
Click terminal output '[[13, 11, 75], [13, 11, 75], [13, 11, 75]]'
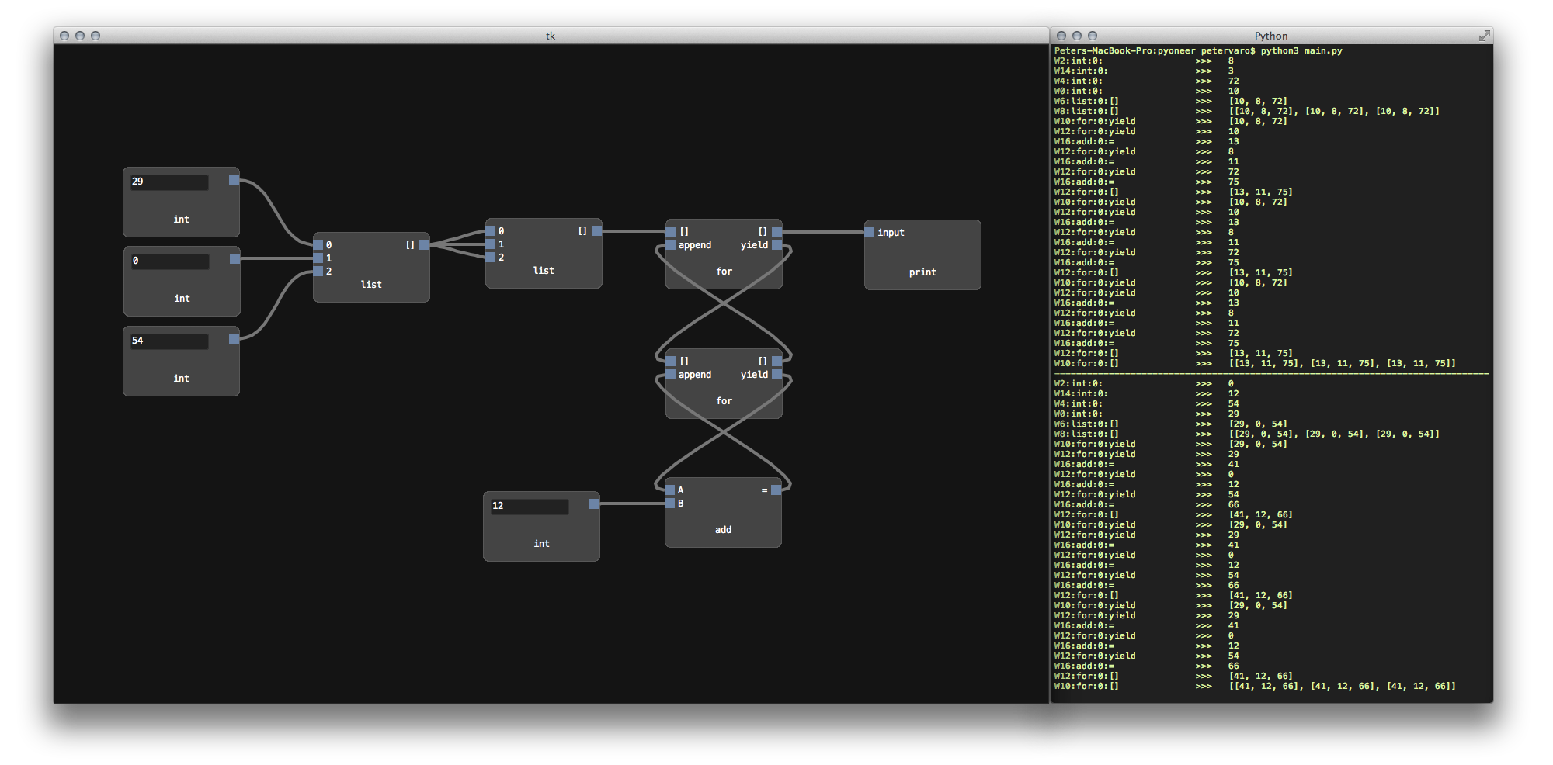pyautogui.click(x=1342, y=363)
